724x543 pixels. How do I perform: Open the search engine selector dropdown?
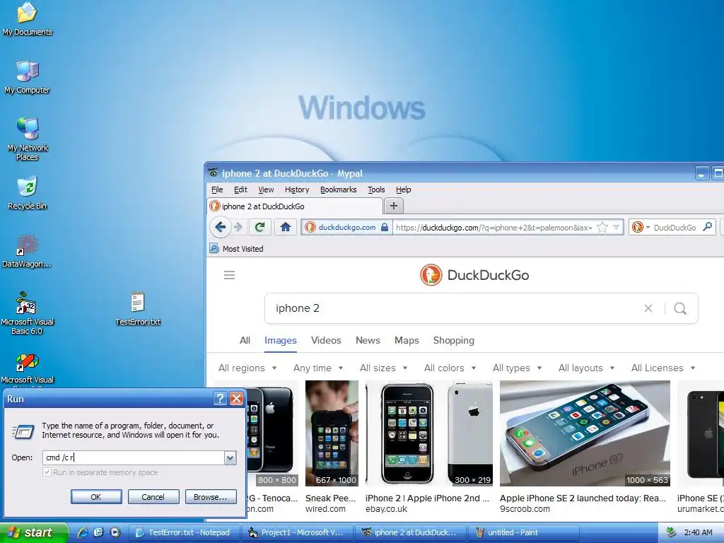(641, 227)
